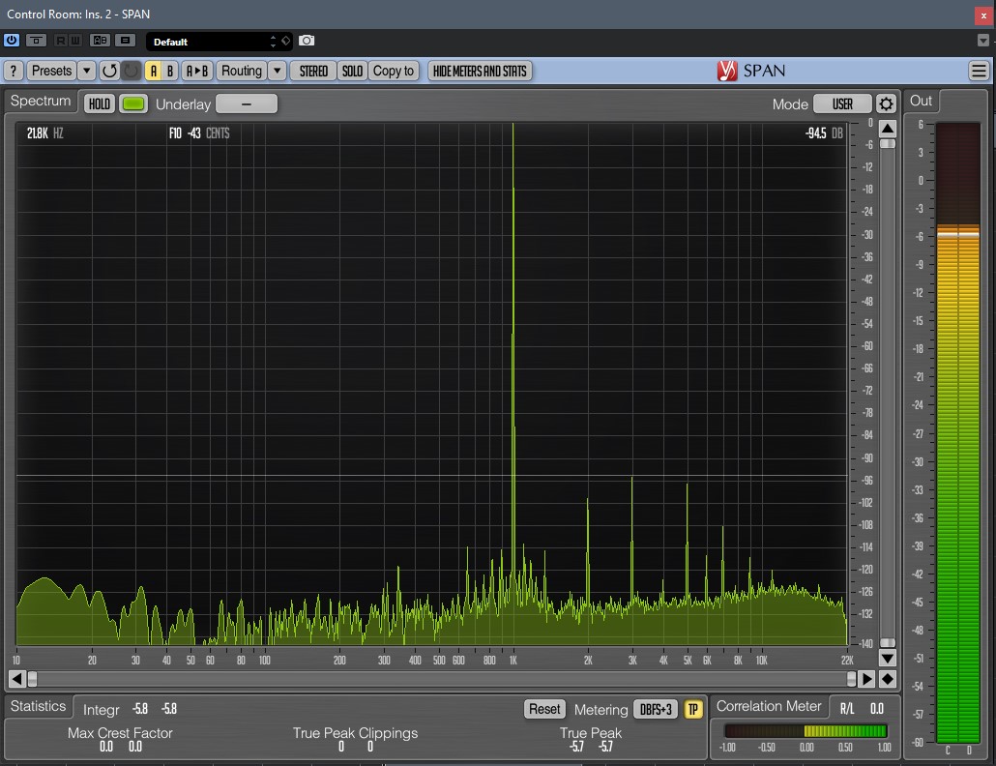This screenshot has height=766, width=996.
Task: Click the F10 -43 CENTS note readout
Action: coord(199,133)
